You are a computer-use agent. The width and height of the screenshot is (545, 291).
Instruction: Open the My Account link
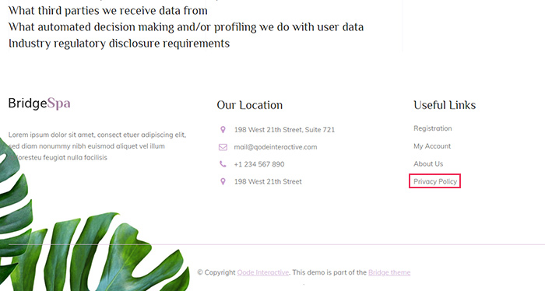point(432,146)
